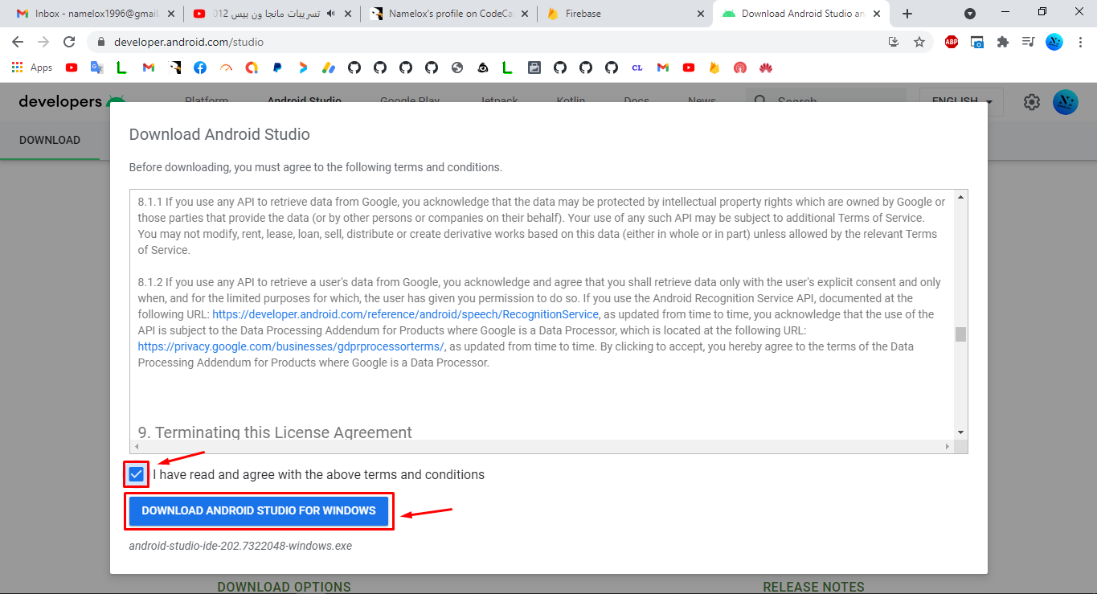
Task: Open a new tab with plus button
Action: tap(907, 14)
